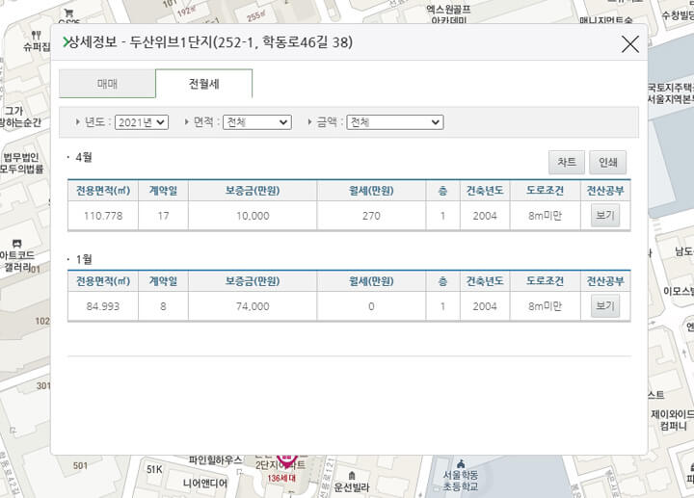Click the 파인힐하우스 map label
Image resolution: width=694 pixels, height=498 pixels.
pos(216,460)
